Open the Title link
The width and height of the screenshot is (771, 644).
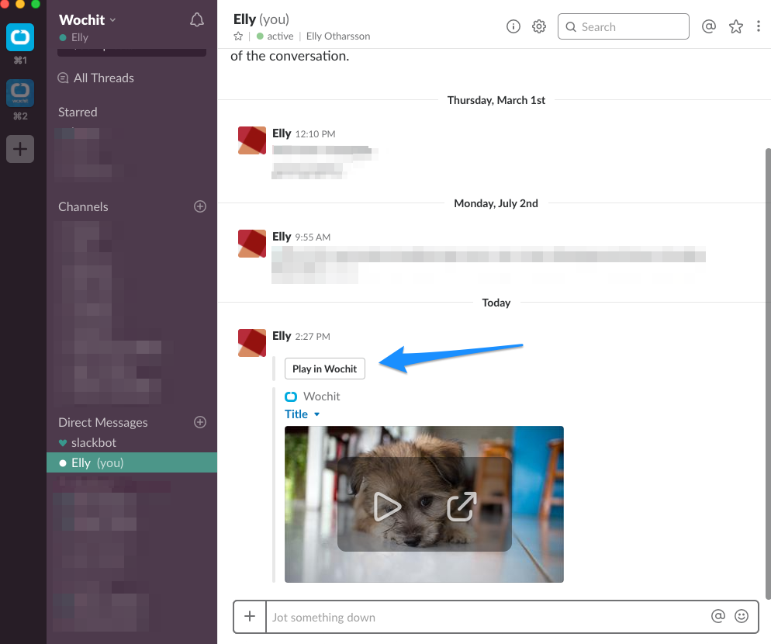296,414
